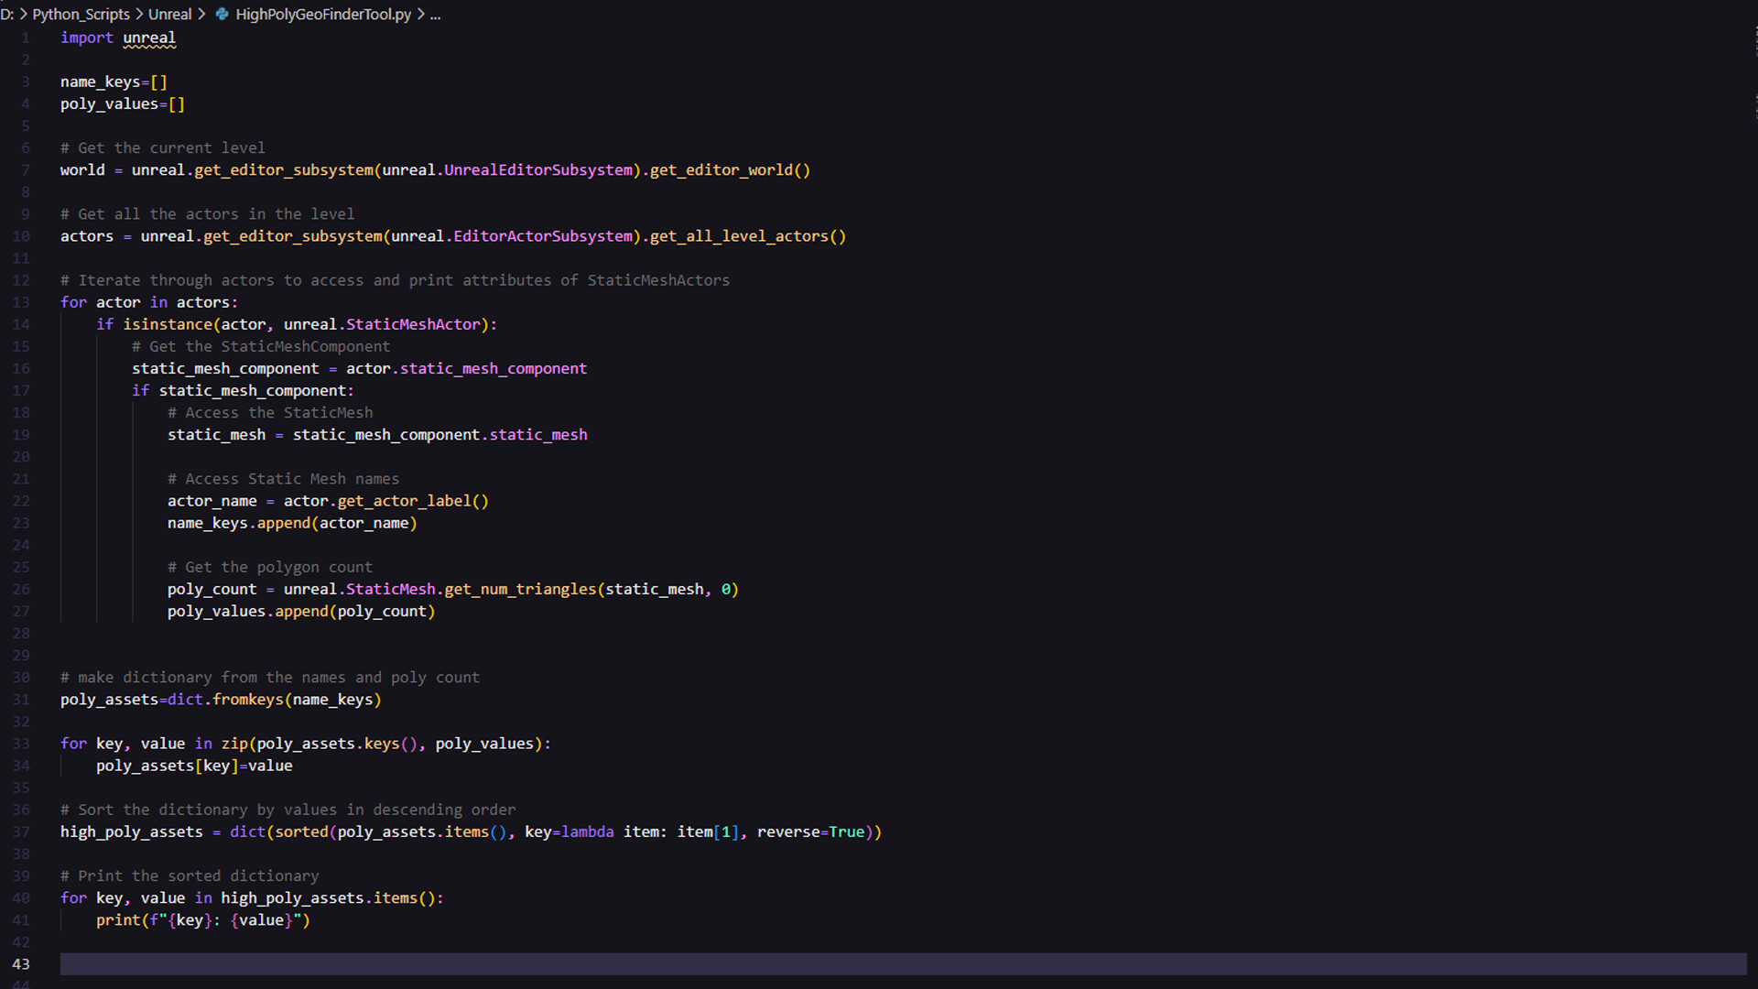The height and width of the screenshot is (989, 1758).
Task: Open the Unreal breadcrumb folder
Action: point(170,14)
